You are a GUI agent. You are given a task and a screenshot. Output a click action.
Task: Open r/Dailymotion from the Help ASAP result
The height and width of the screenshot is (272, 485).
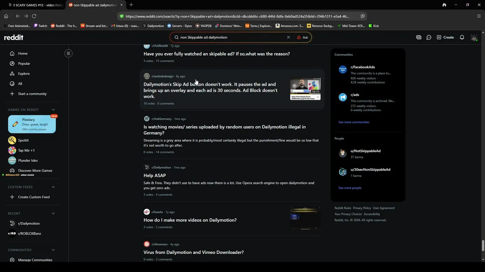coord(161,167)
